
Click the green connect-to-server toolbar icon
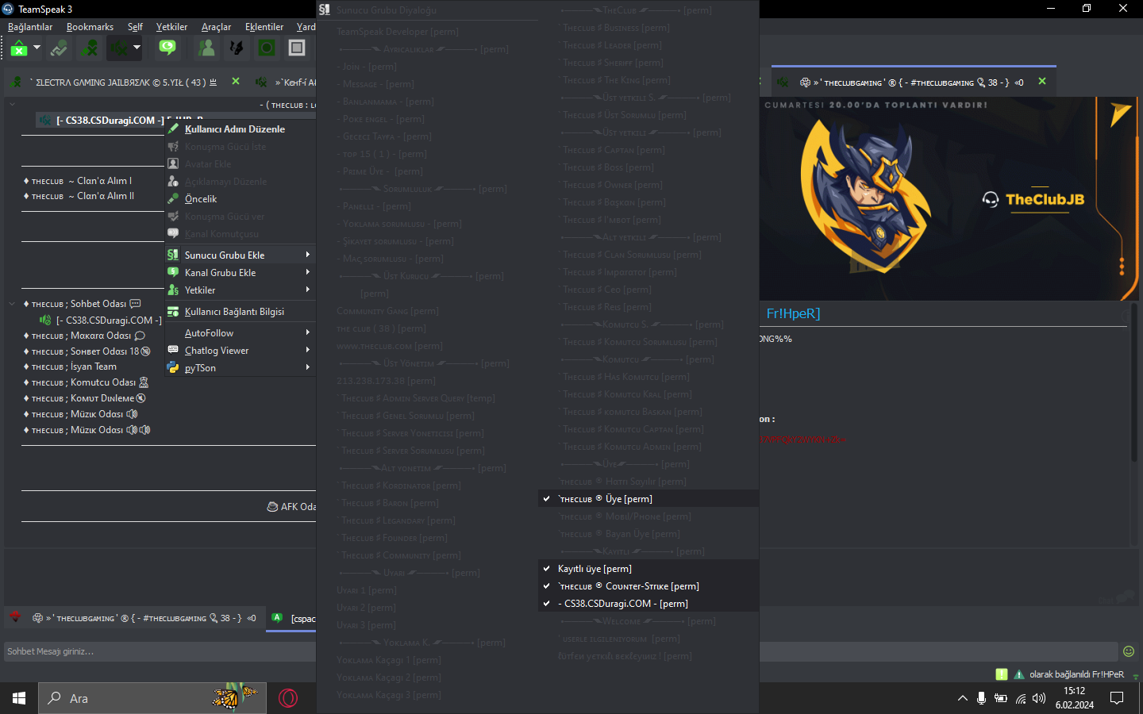click(19, 48)
